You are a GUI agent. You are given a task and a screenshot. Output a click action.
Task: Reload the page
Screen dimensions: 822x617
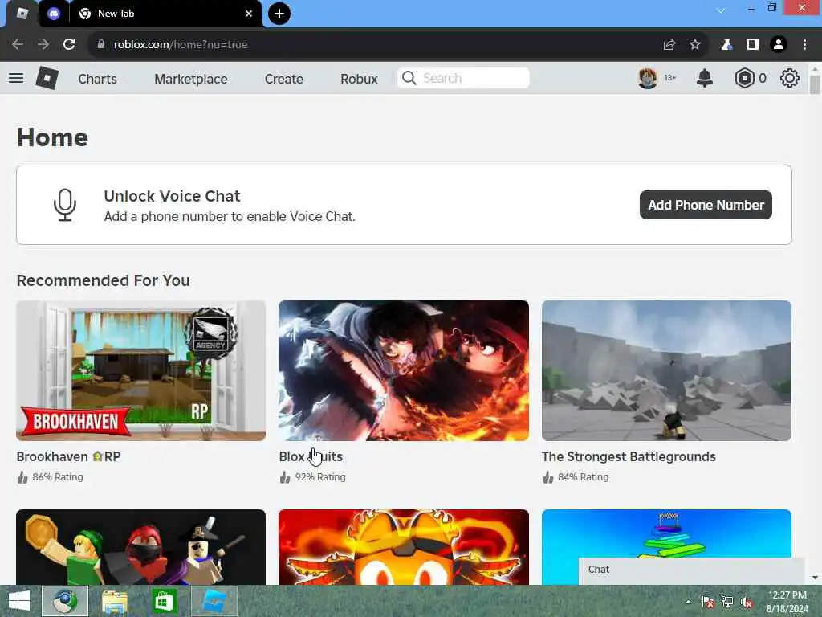coord(69,45)
